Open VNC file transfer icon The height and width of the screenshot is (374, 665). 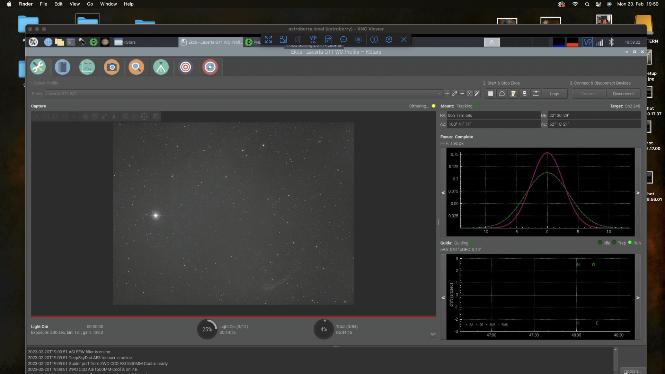[x=329, y=39]
